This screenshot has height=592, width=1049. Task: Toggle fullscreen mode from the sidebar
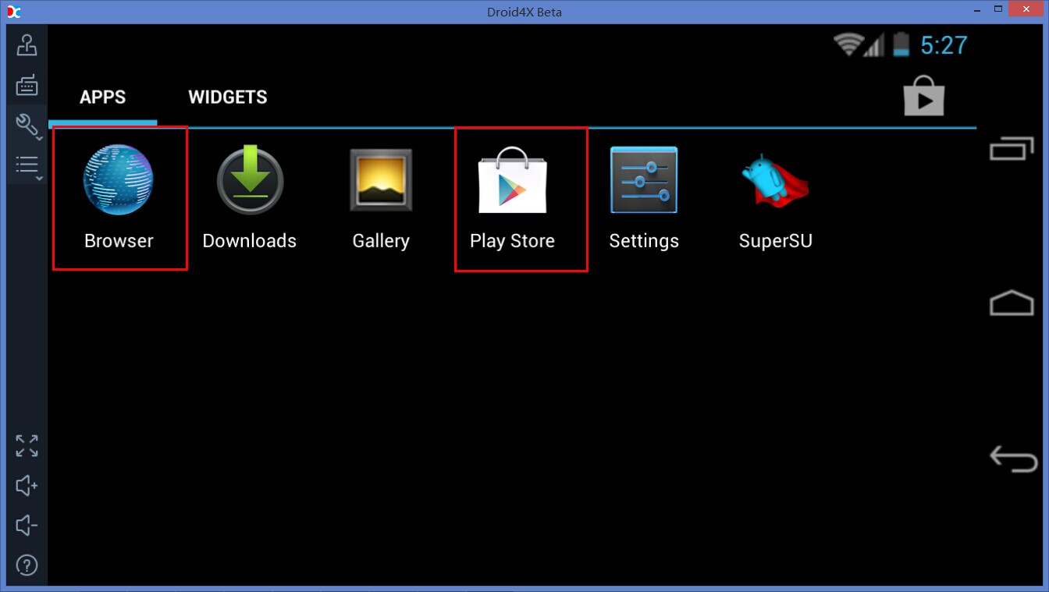(27, 445)
